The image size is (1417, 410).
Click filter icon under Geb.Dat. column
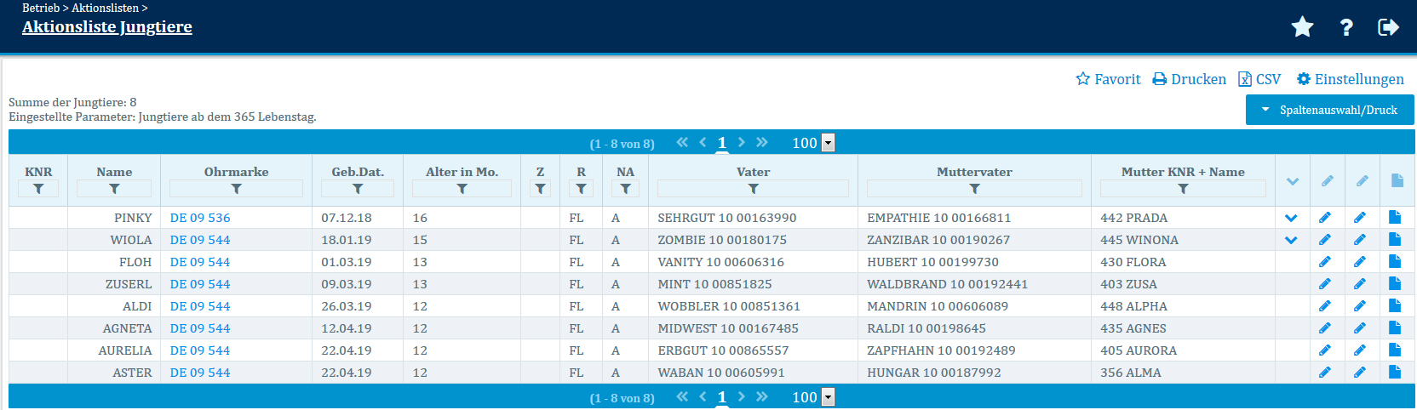tap(358, 189)
